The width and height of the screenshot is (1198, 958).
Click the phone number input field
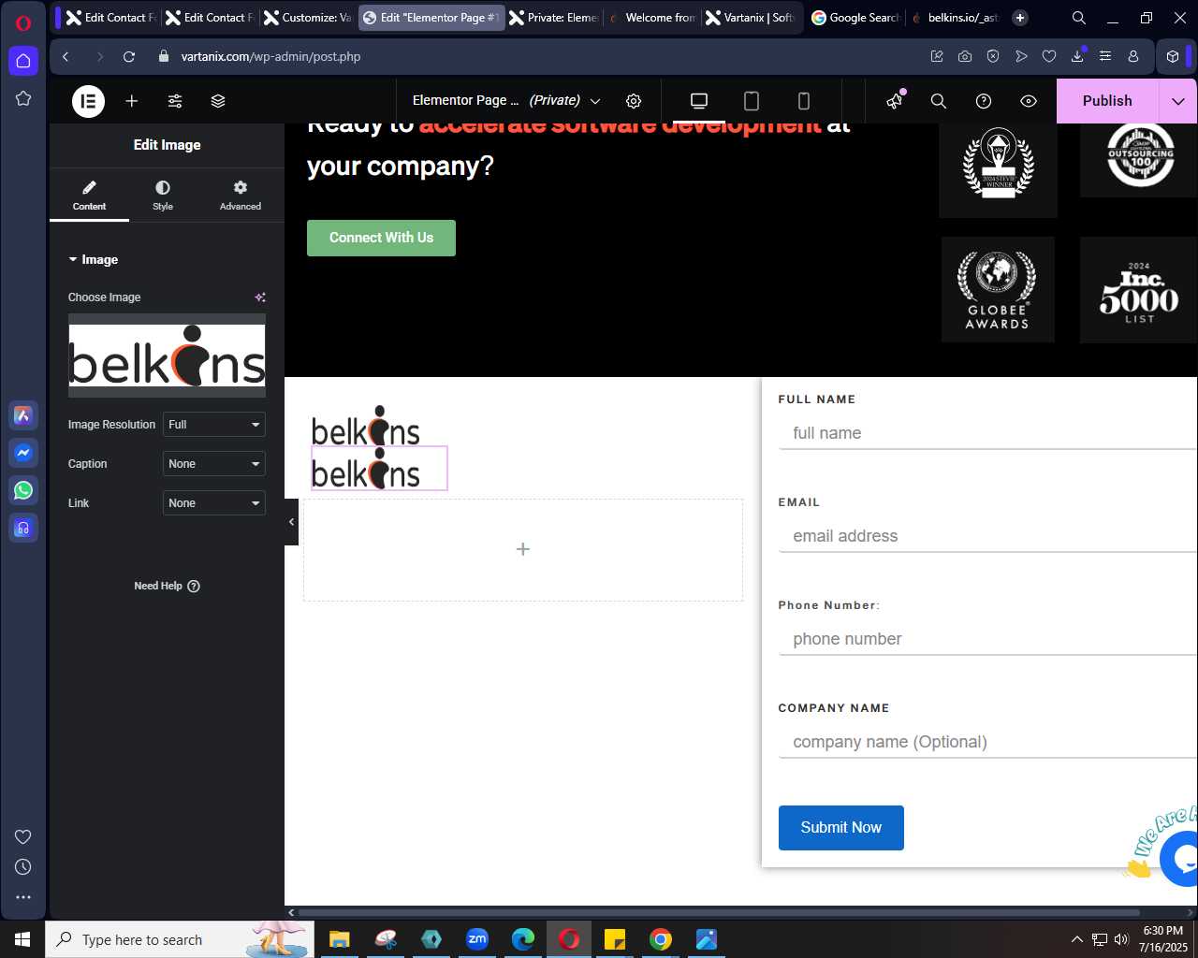coord(987,639)
